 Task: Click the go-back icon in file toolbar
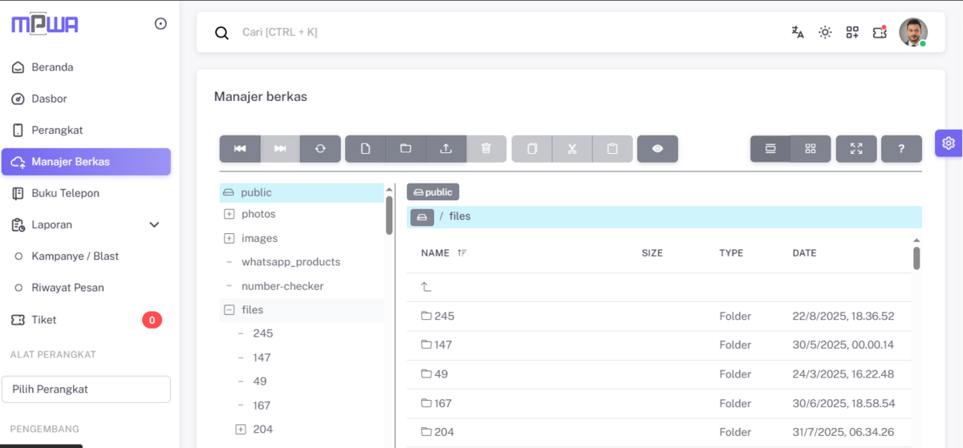(240, 149)
